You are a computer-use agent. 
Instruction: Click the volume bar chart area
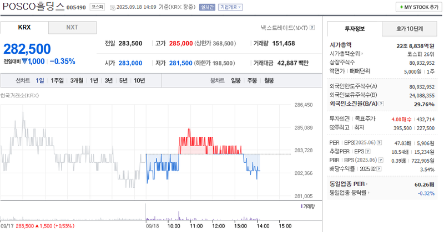point(146,212)
